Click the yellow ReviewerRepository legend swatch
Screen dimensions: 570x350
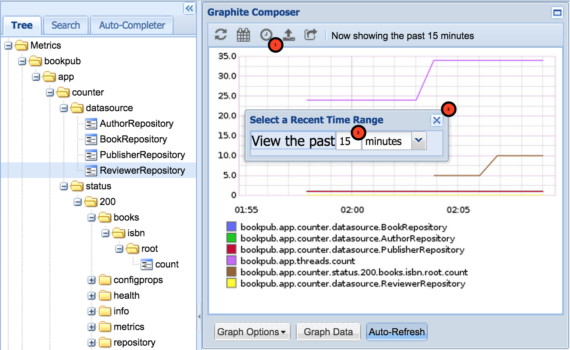[231, 284]
